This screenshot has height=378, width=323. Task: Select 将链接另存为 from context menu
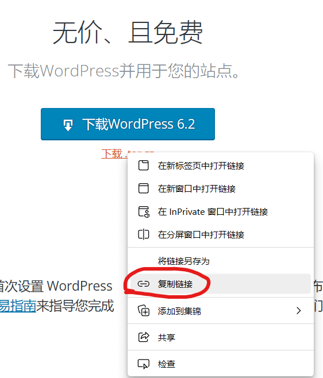click(221, 261)
